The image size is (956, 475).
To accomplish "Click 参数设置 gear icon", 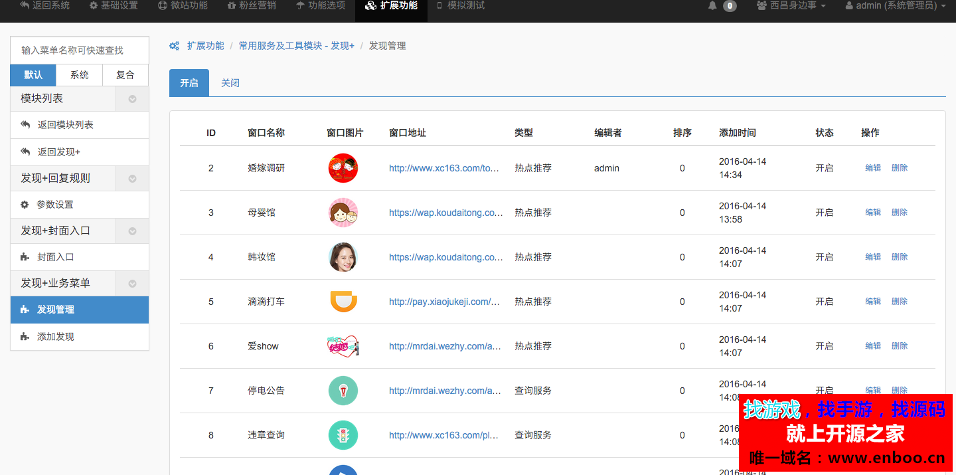I will click(25, 205).
